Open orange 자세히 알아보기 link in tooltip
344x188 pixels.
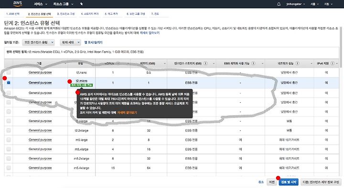click(x=127, y=113)
